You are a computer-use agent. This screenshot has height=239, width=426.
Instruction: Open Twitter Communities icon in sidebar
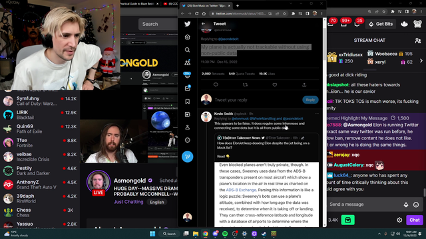pyautogui.click(x=187, y=62)
